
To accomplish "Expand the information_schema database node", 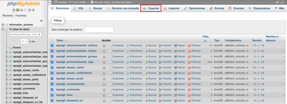I will [x=3, y=25].
